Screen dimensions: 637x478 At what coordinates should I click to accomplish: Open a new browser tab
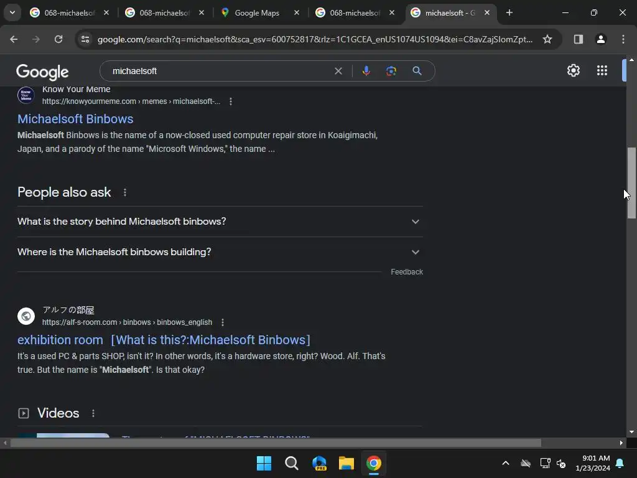click(509, 12)
